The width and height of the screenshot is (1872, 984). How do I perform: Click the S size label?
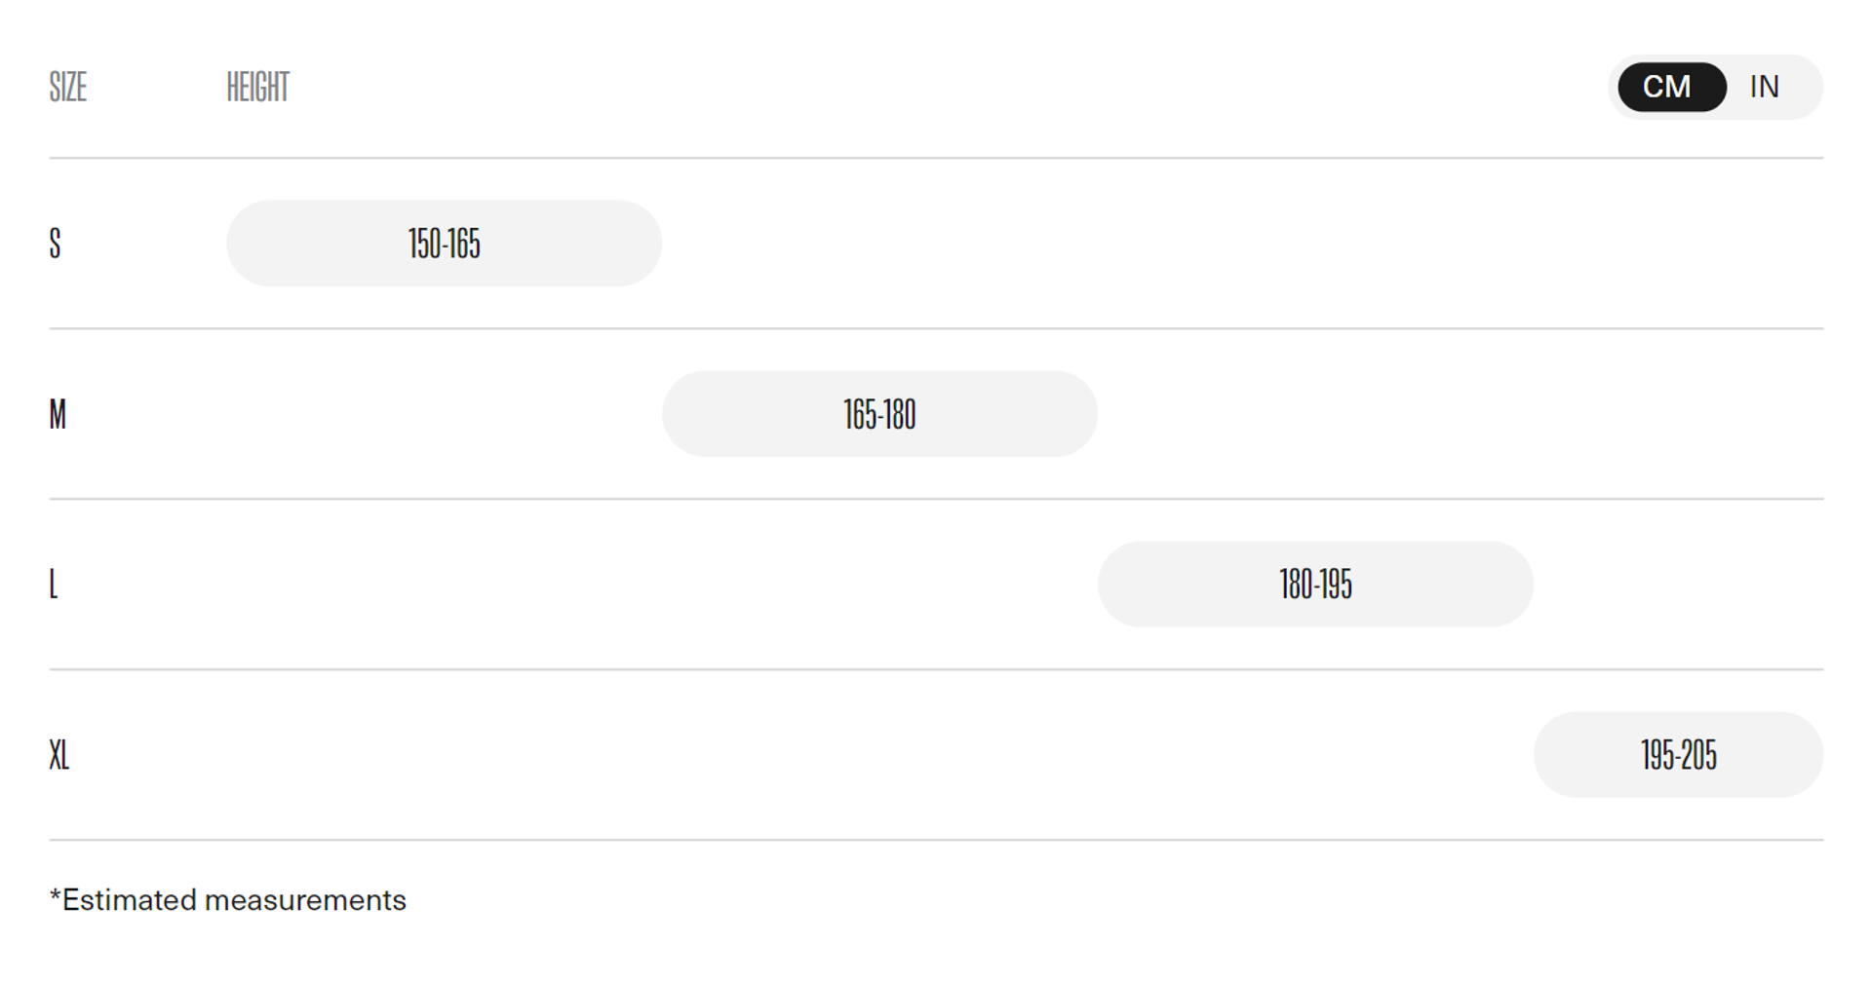(56, 244)
